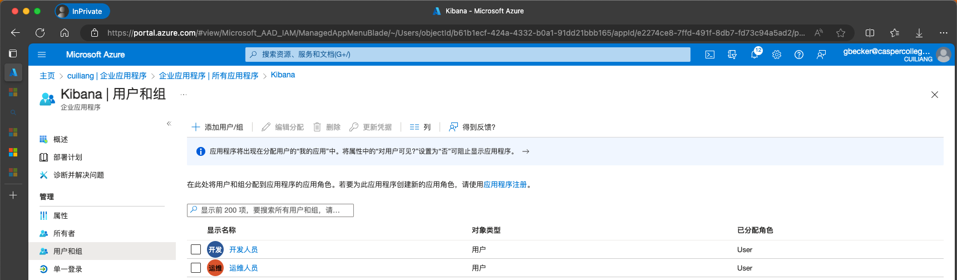Open the vertical tabs icon in the sidebar
Image resolution: width=957 pixels, height=280 pixels.
coord(13,53)
